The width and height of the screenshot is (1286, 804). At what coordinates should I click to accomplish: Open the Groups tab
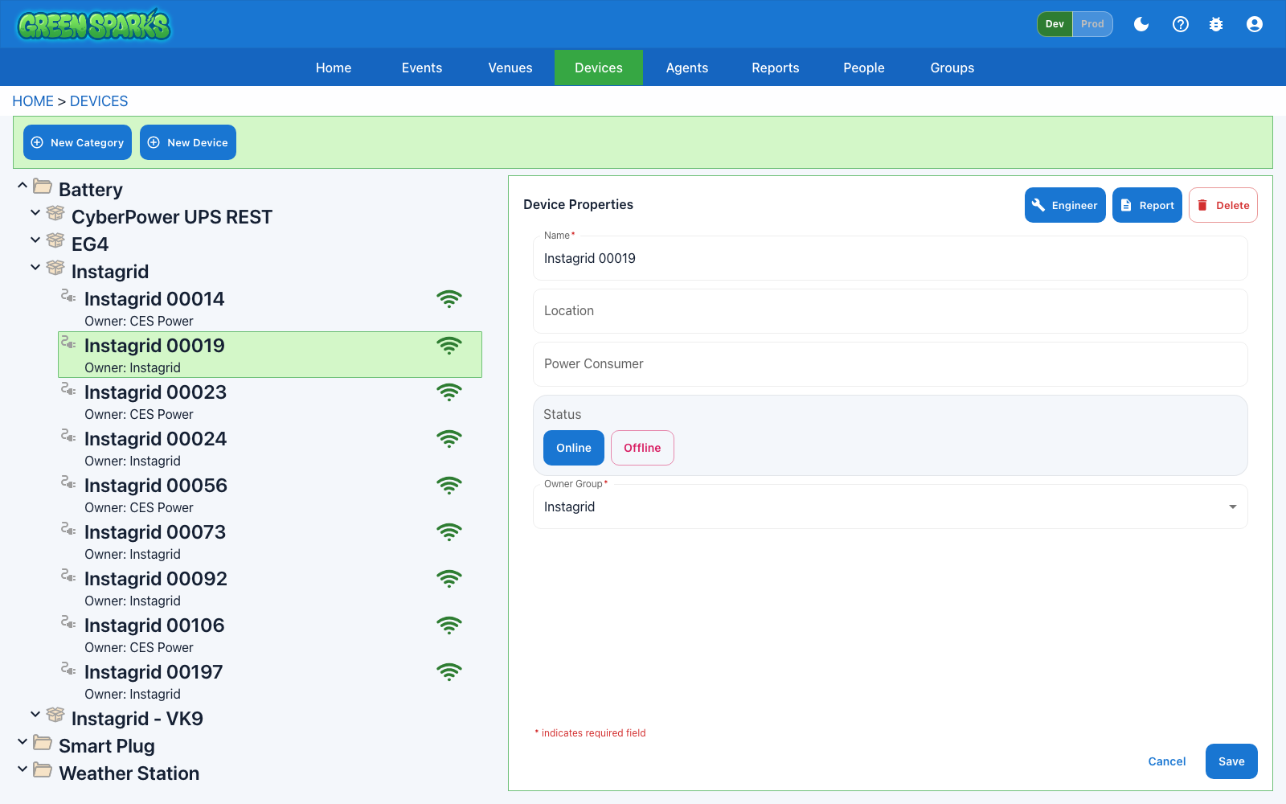pyautogui.click(x=952, y=68)
